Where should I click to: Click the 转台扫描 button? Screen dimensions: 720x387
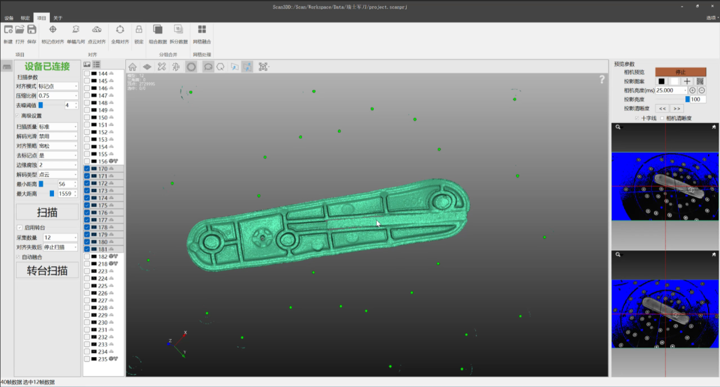click(47, 271)
